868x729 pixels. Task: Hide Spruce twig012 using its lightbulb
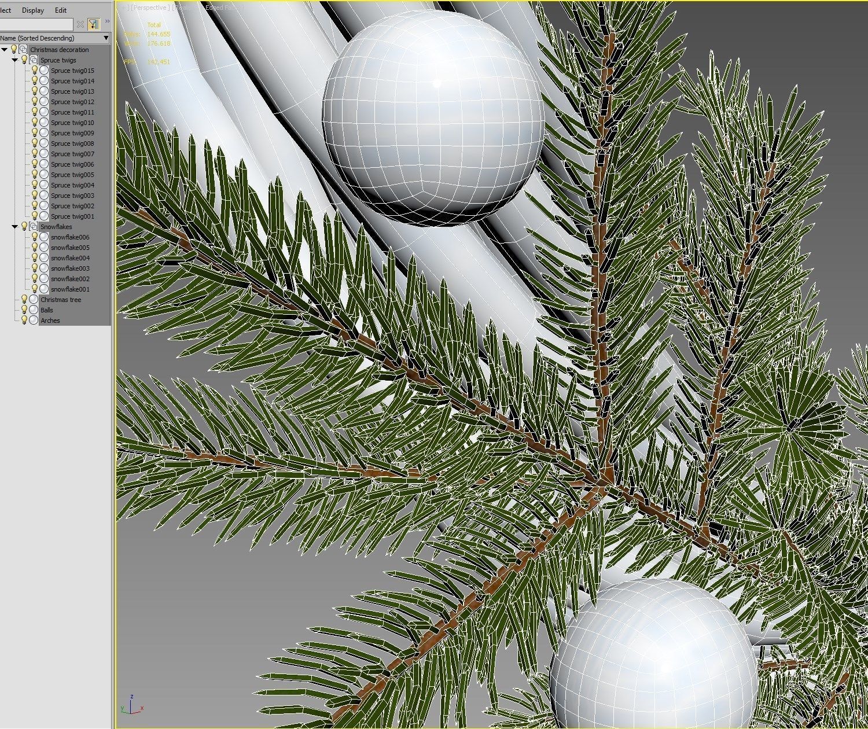(35, 102)
